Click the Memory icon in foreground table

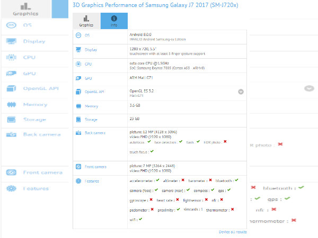click(78, 106)
